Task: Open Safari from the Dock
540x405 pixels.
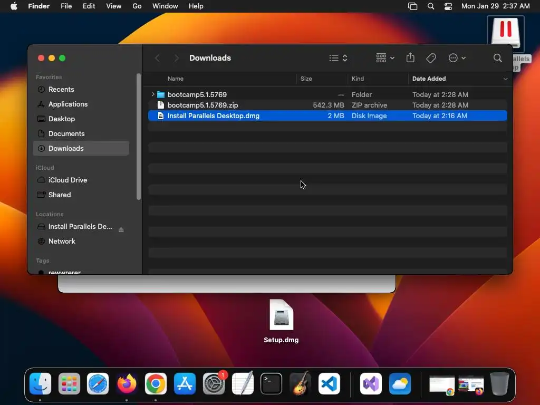Action: pos(98,384)
